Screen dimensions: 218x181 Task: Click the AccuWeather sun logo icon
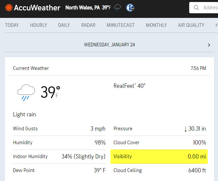9,8
